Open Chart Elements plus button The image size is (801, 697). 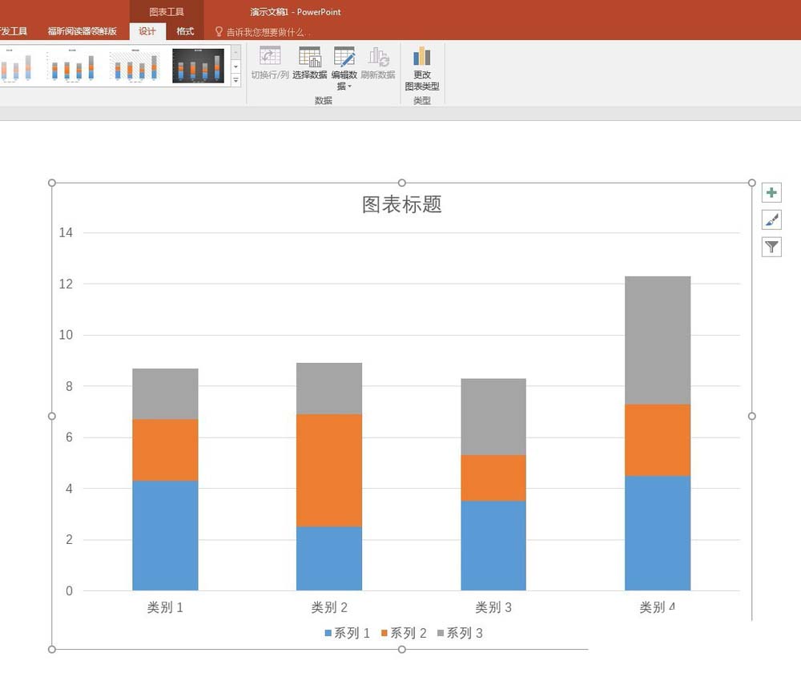pyautogui.click(x=771, y=193)
